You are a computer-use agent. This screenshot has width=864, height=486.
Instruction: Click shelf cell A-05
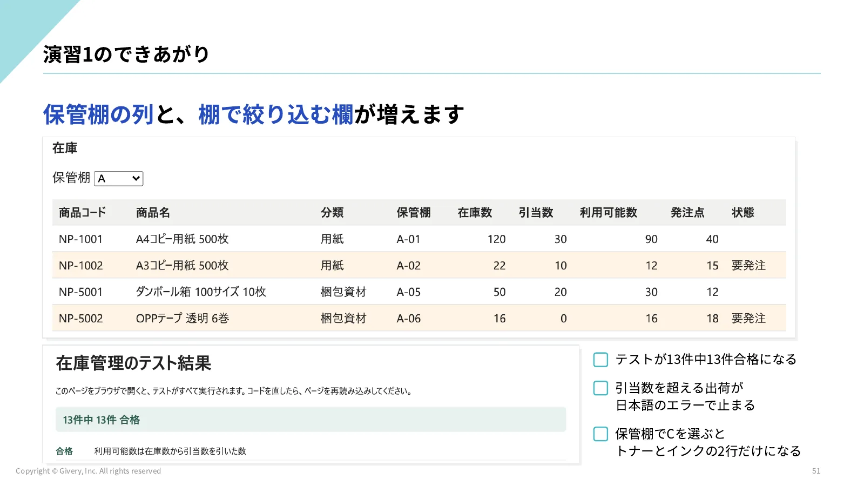pyautogui.click(x=408, y=292)
